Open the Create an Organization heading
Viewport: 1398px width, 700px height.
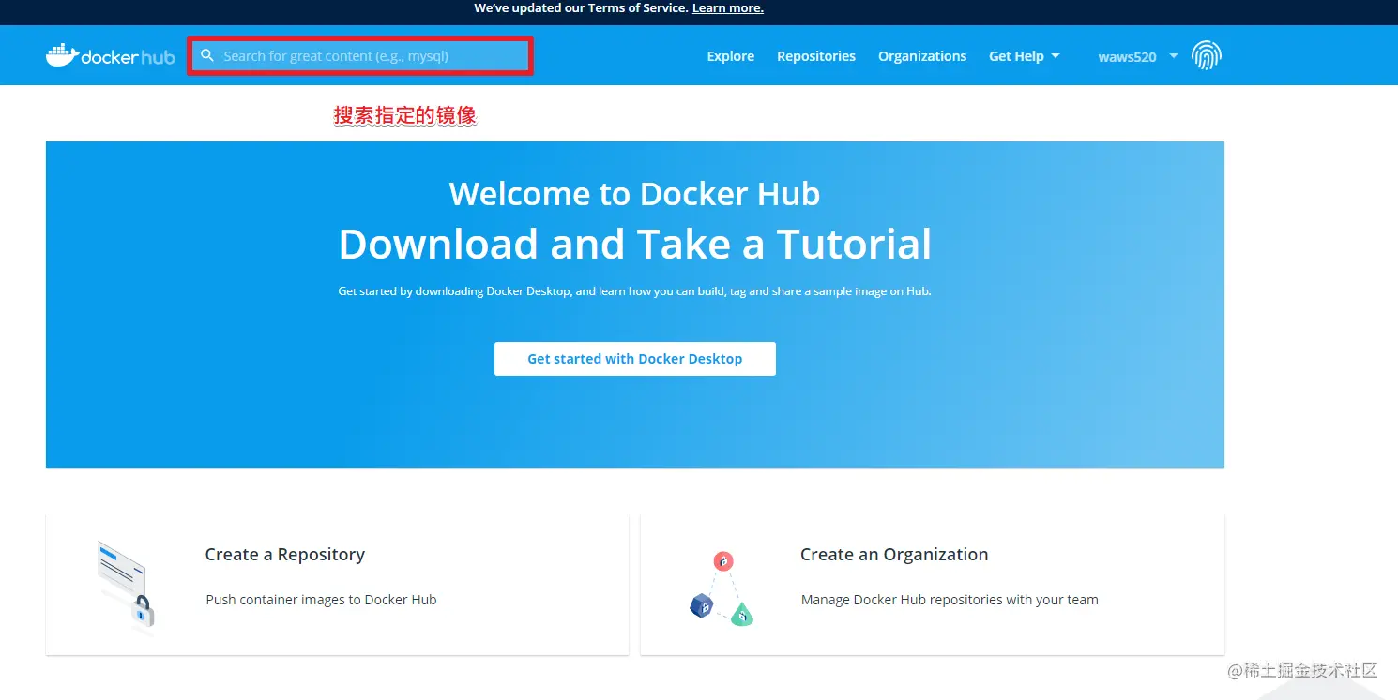click(x=894, y=554)
